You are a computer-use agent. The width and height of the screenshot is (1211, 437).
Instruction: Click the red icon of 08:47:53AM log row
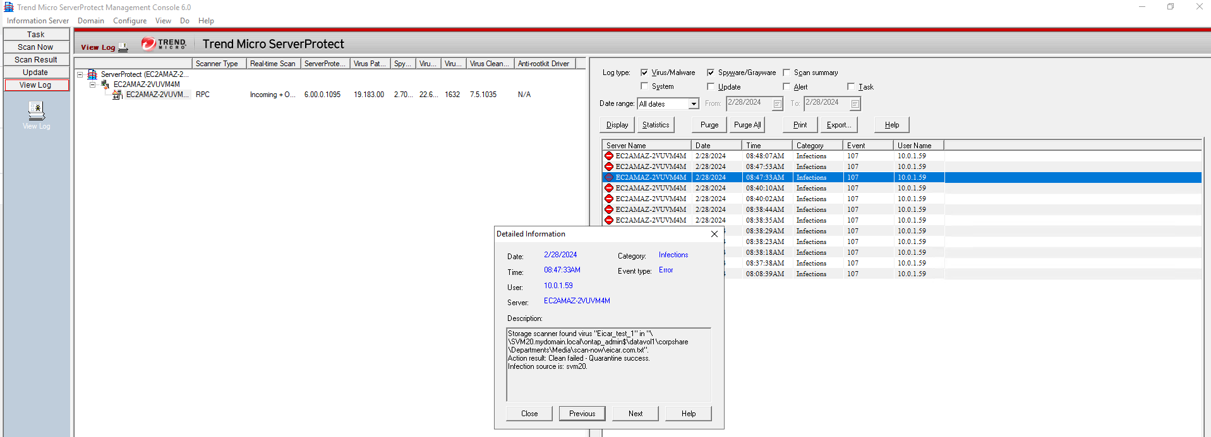point(609,166)
